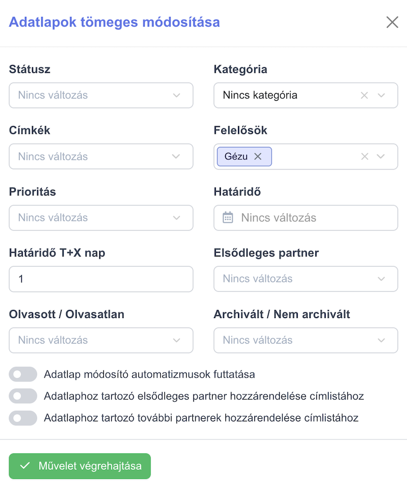Click the Határidő date field
Screen dimensions: 407x485
coord(306,218)
